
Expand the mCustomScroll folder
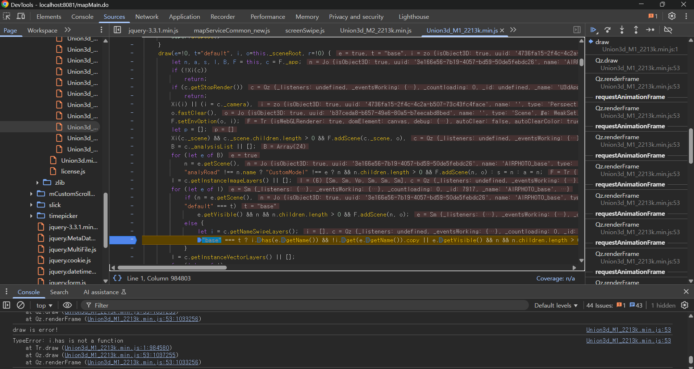pos(31,194)
